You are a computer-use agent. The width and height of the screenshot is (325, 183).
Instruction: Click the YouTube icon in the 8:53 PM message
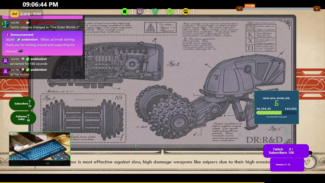pyautogui.click(x=23, y=23)
